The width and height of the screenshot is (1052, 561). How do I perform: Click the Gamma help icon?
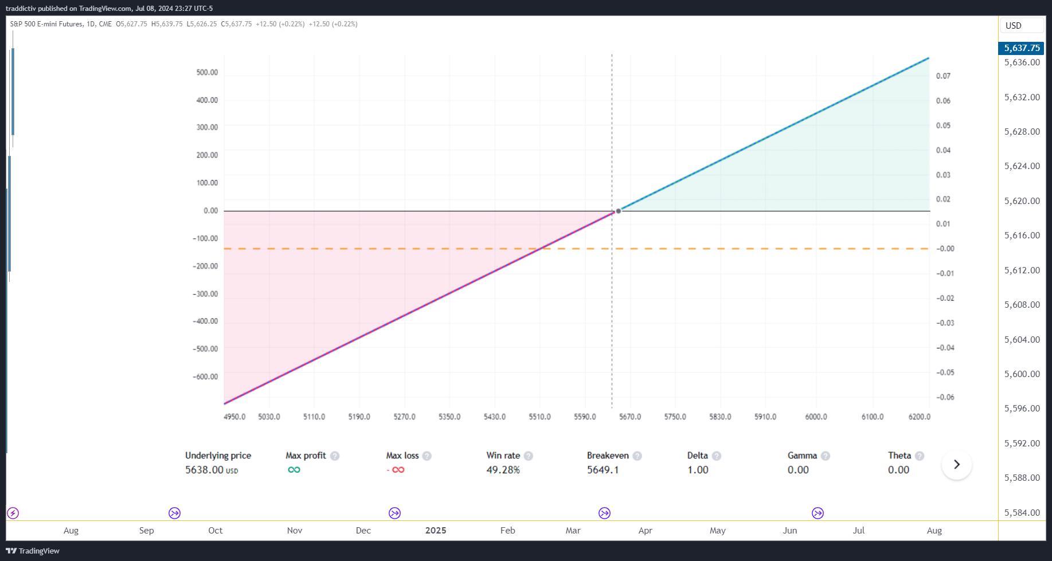pos(826,456)
